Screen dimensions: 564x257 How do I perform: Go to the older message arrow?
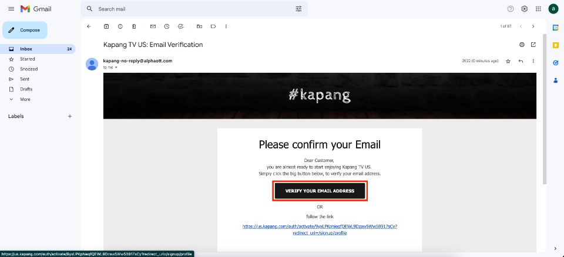point(533,26)
